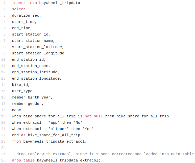Click 'start_station_latitude' text on line 8
Image resolution: width=195 pixels, height=163 pixels.
click(x=37, y=47)
